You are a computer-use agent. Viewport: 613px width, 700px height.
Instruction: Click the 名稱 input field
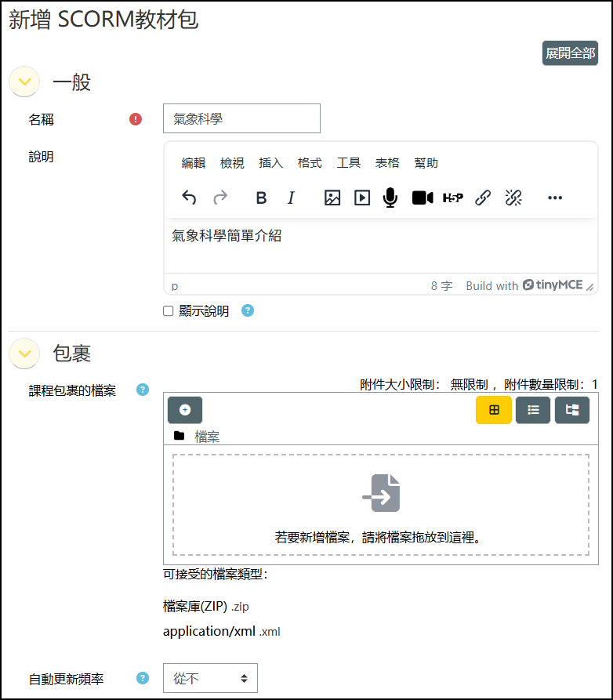pos(241,118)
